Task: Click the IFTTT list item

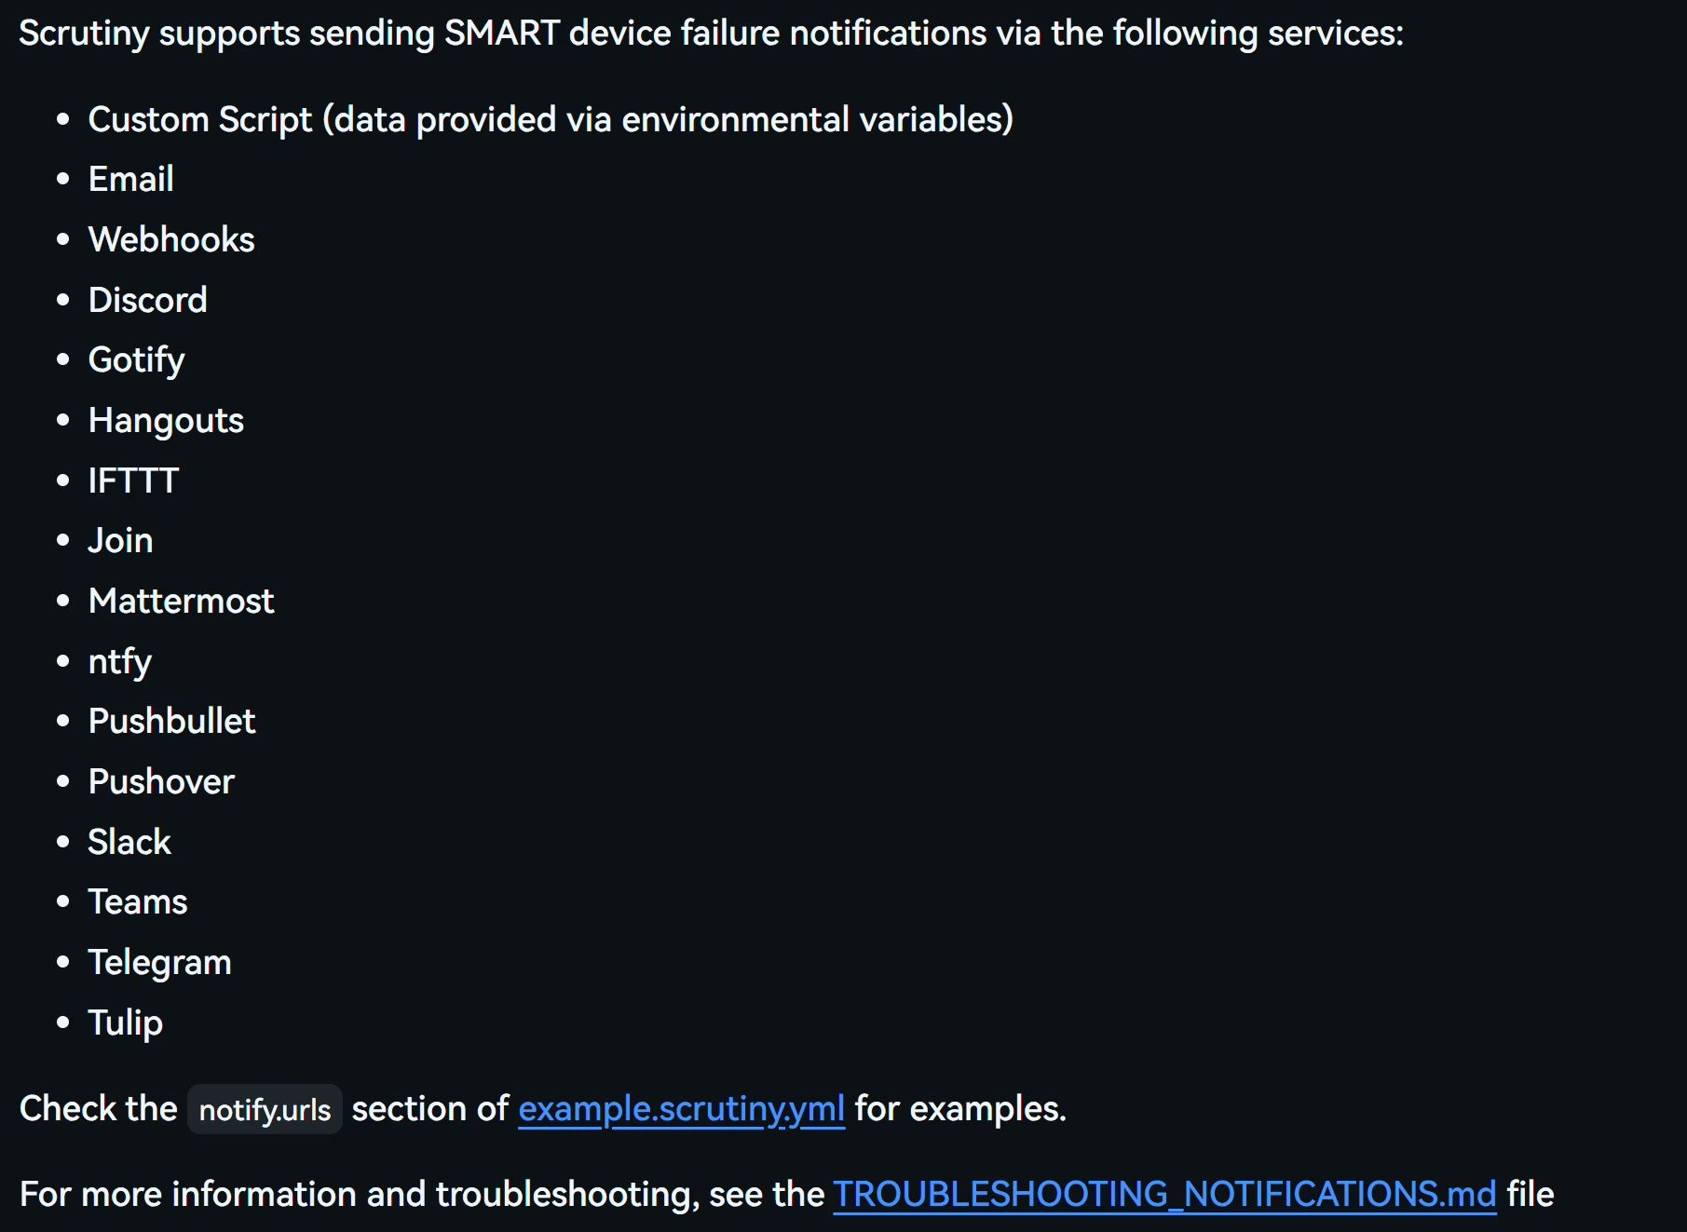Action: tap(133, 481)
